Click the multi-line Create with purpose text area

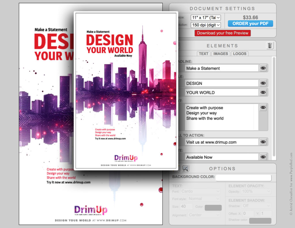pos(222,117)
